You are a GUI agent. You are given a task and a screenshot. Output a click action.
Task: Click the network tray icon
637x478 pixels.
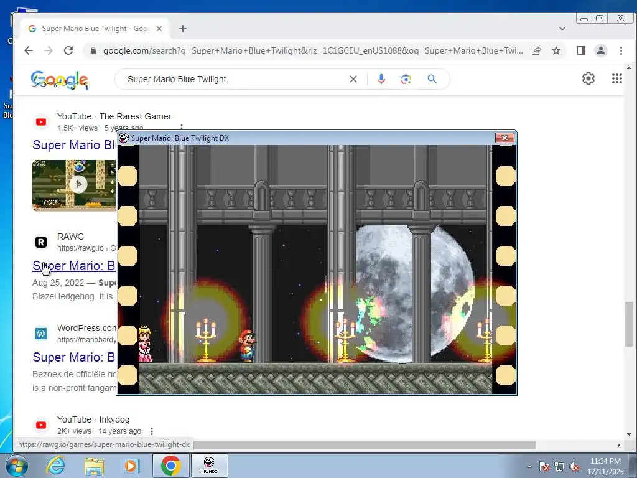click(x=559, y=466)
